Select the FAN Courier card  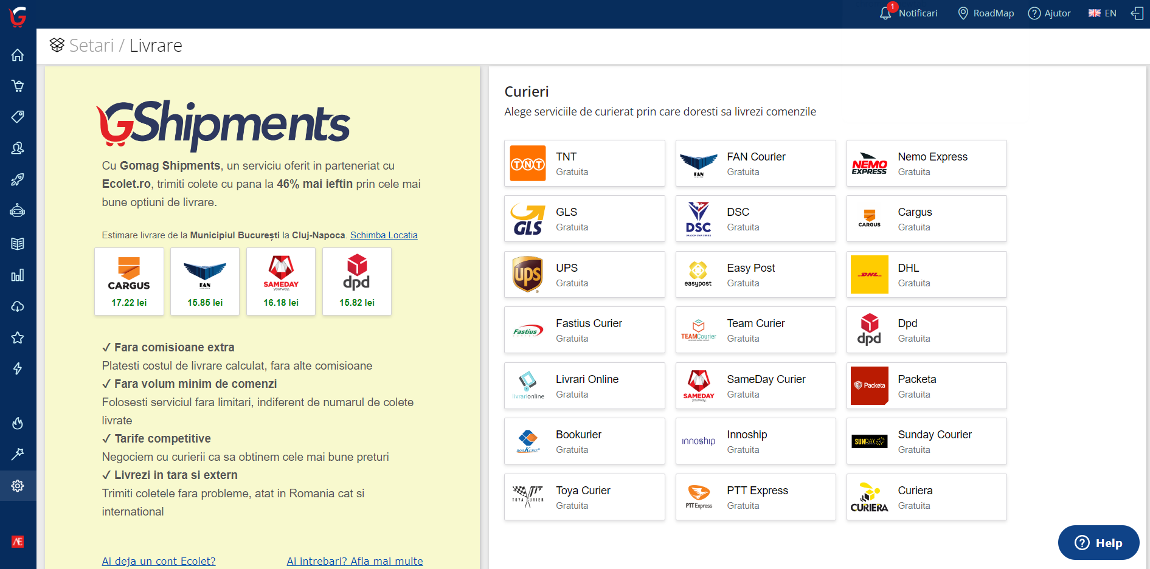755,164
